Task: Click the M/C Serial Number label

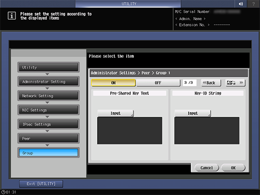Action: point(192,12)
